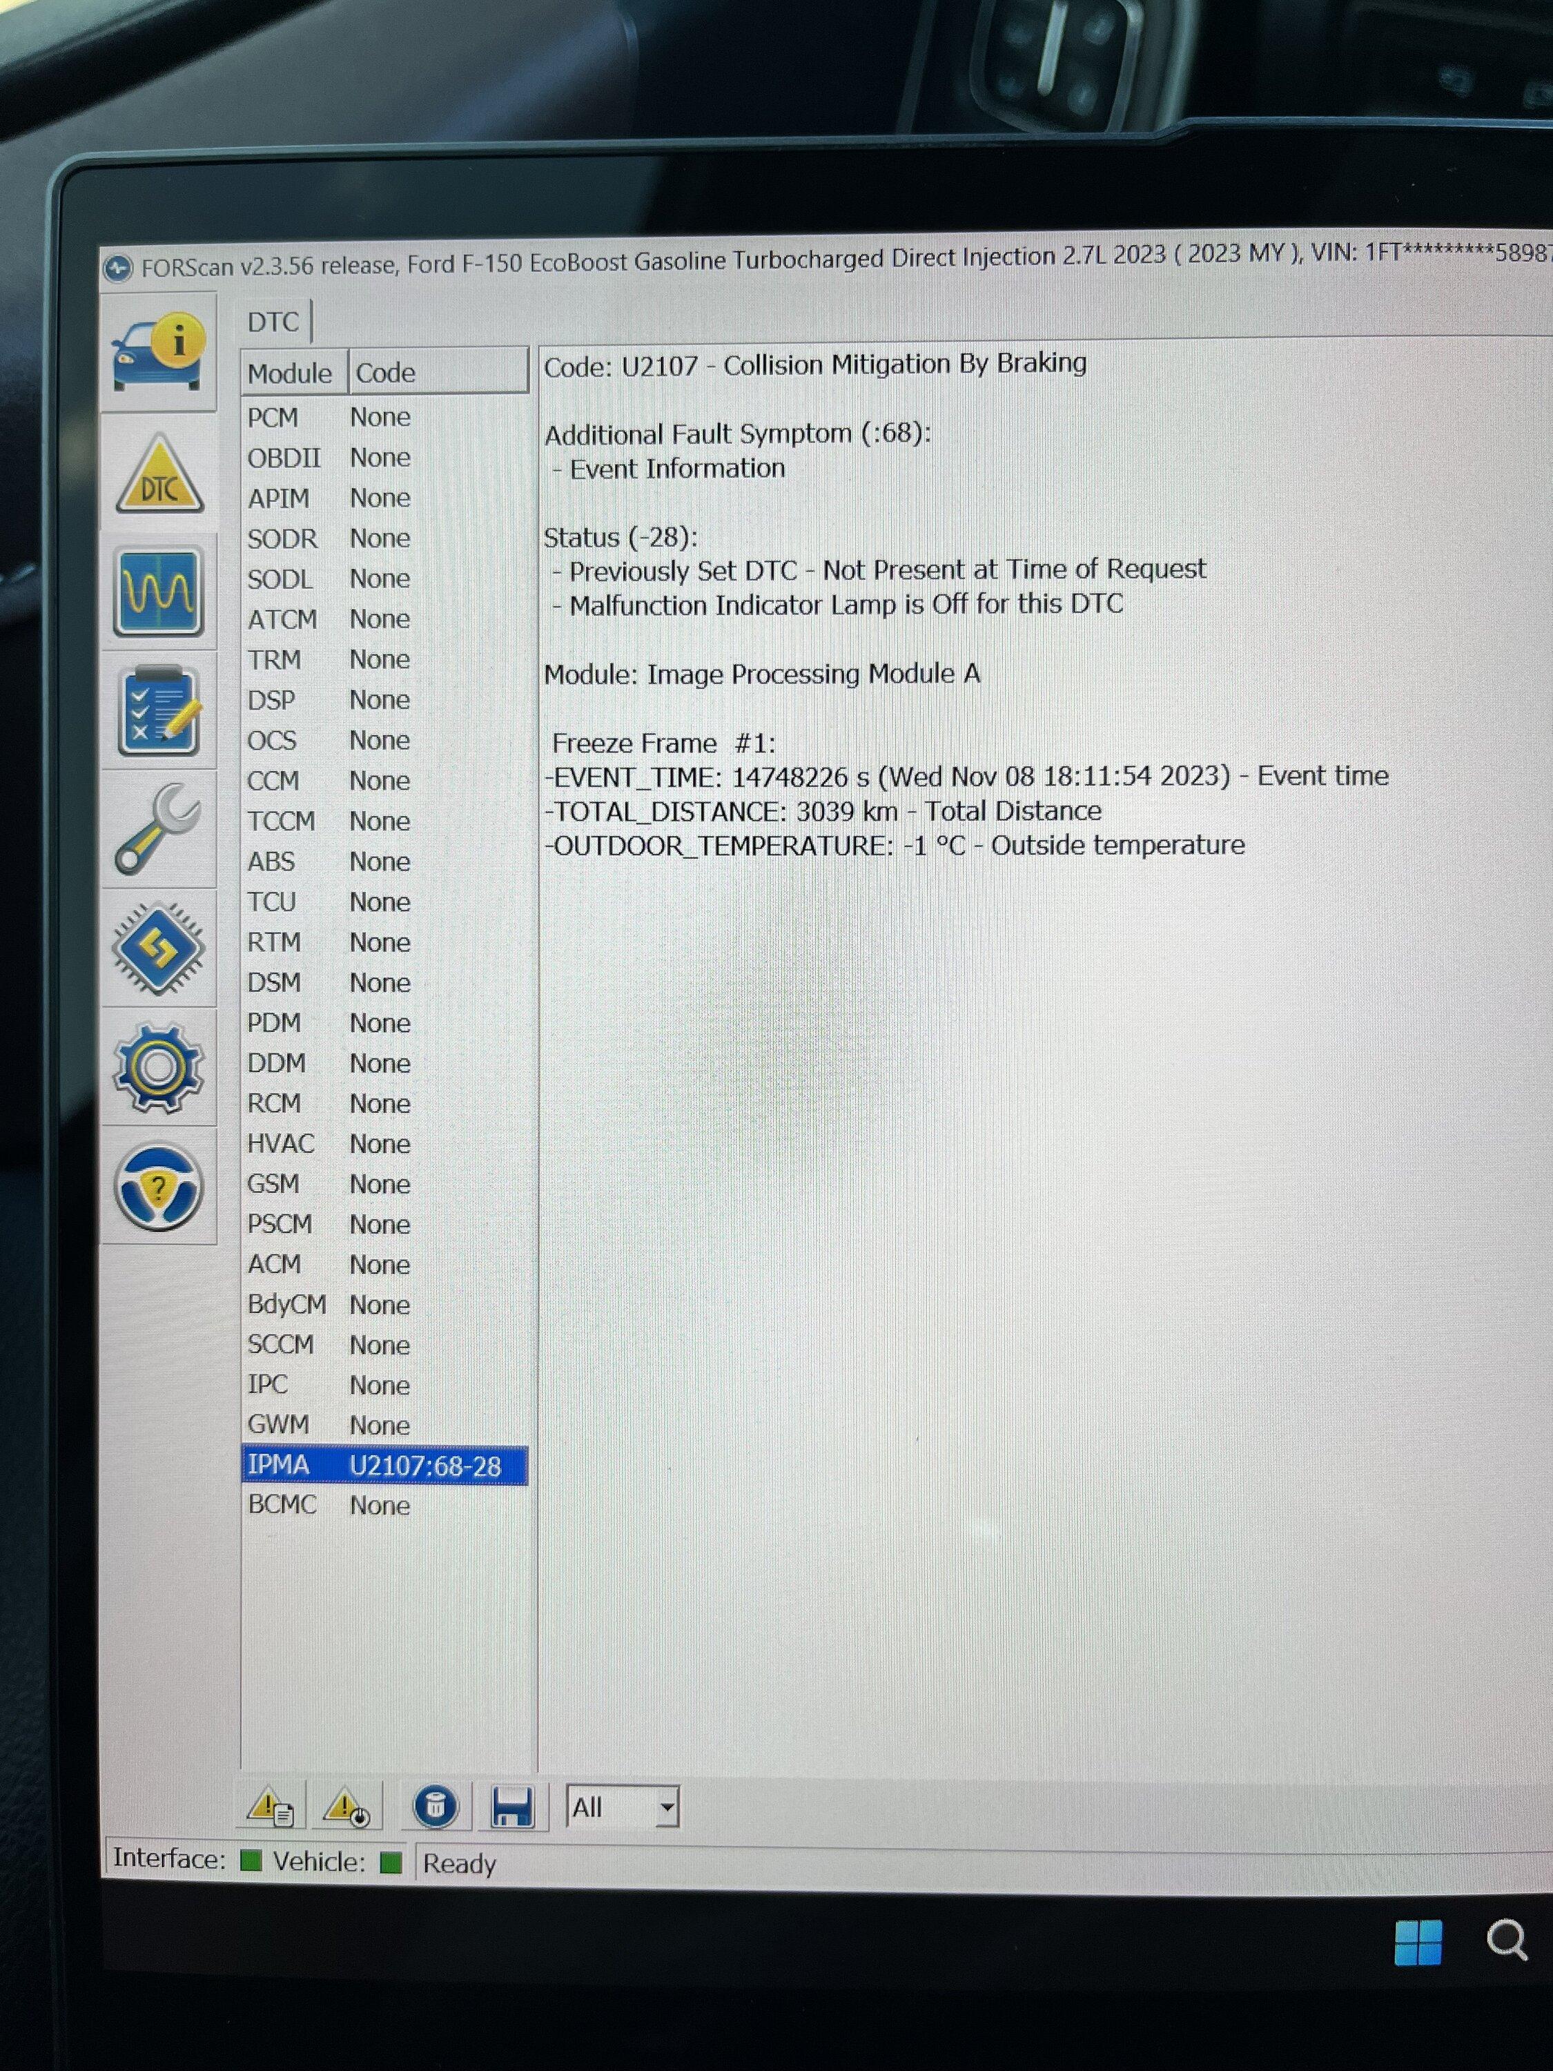
Task: Click the read DTC button in bottom toolbar
Action: coord(270,1807)
